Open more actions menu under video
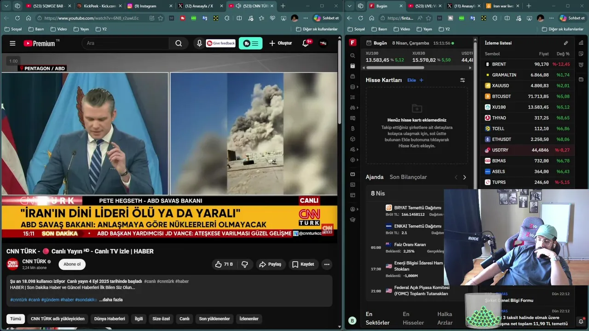Viewport: 589px width, 331px height. [327, 264]
